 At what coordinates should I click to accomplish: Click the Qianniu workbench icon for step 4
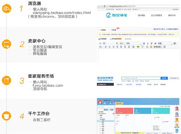[7, 116]
